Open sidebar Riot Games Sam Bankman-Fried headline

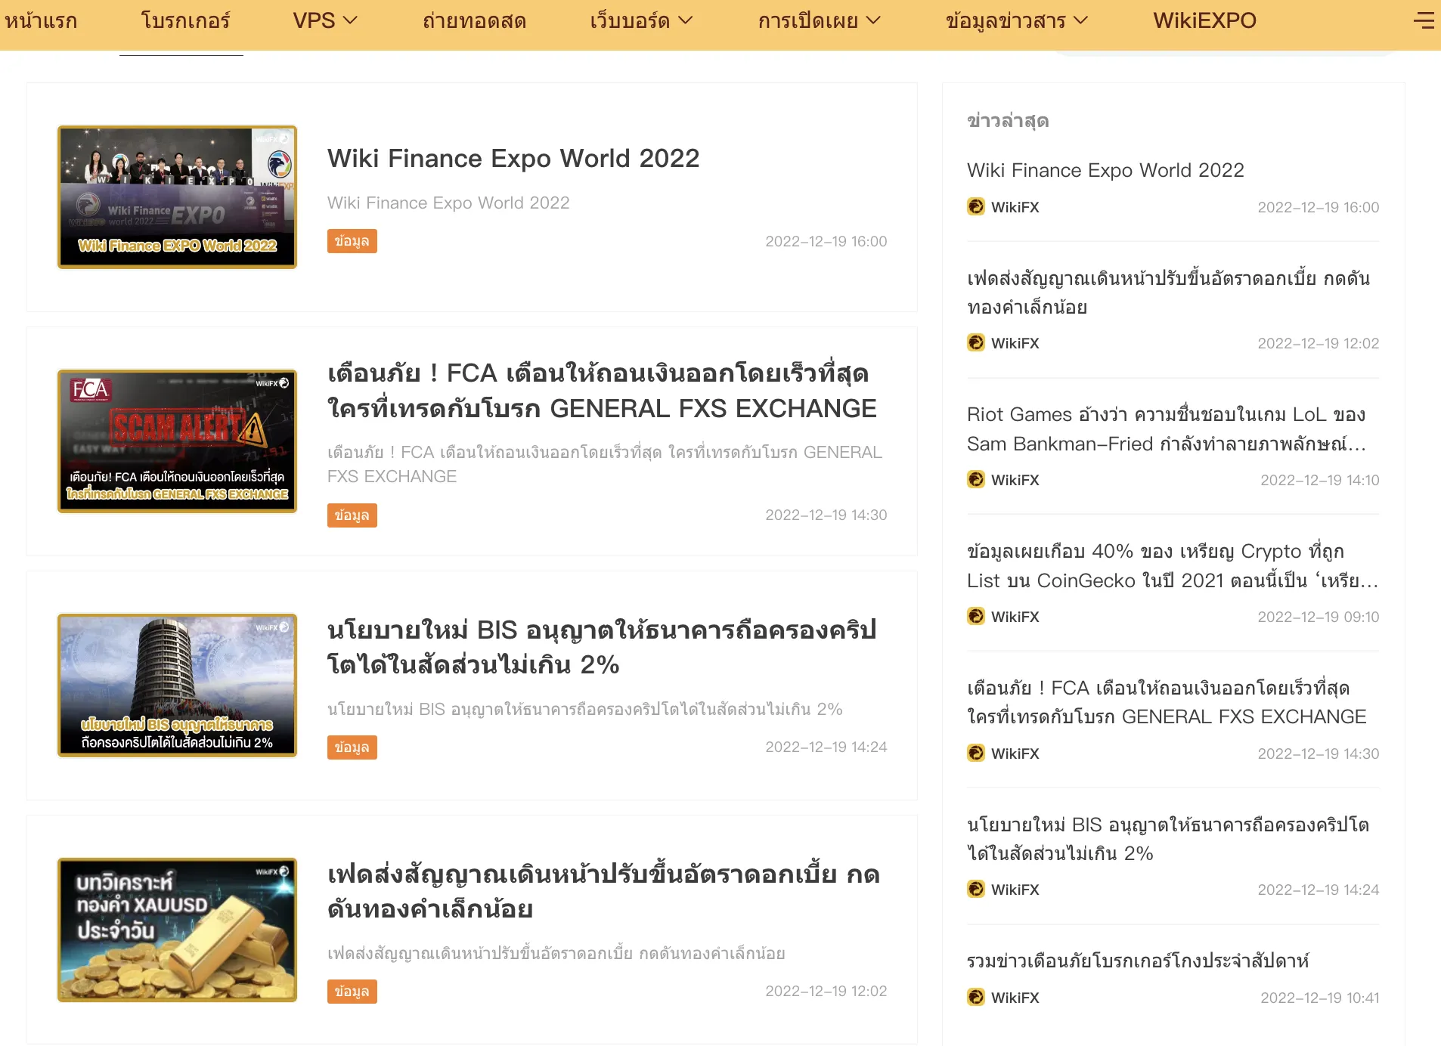point(1167,429)
